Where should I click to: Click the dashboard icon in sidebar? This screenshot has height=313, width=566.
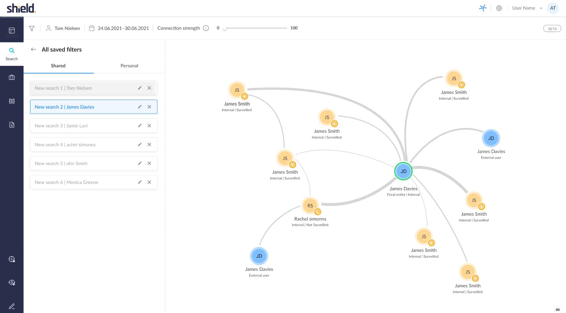[x=12, y=31]
